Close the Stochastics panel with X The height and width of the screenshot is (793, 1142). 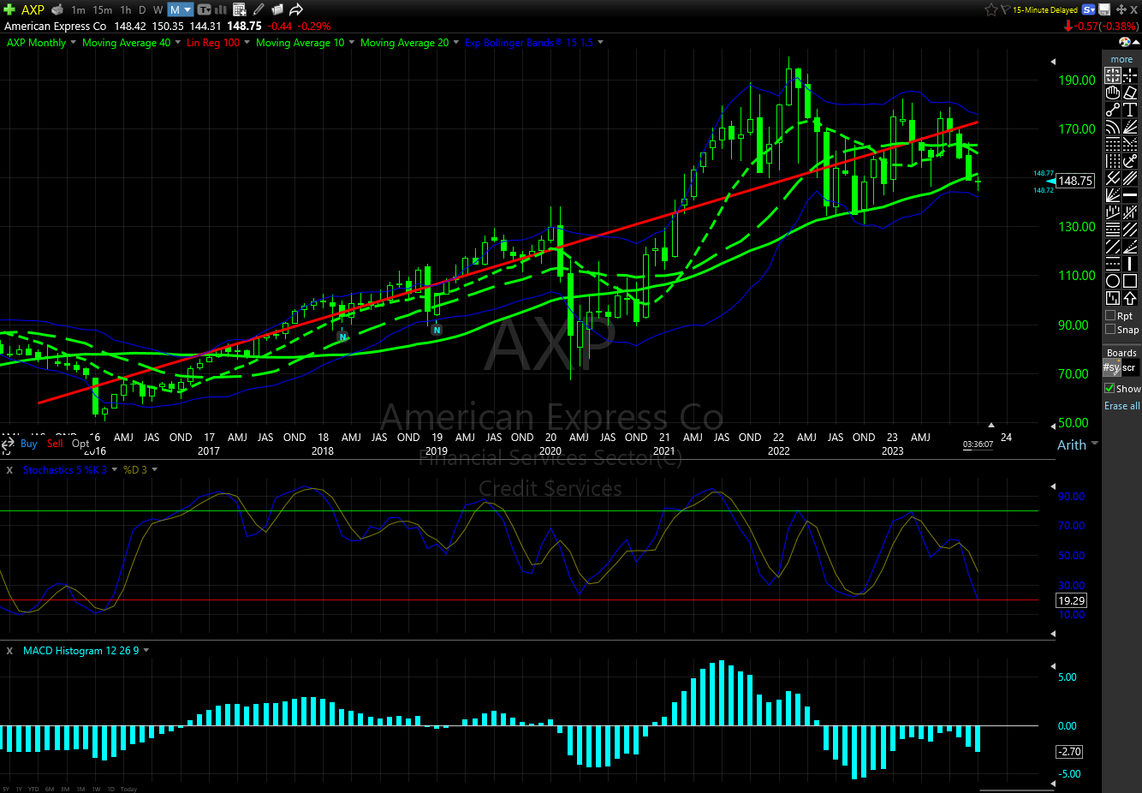pos(9,470)
